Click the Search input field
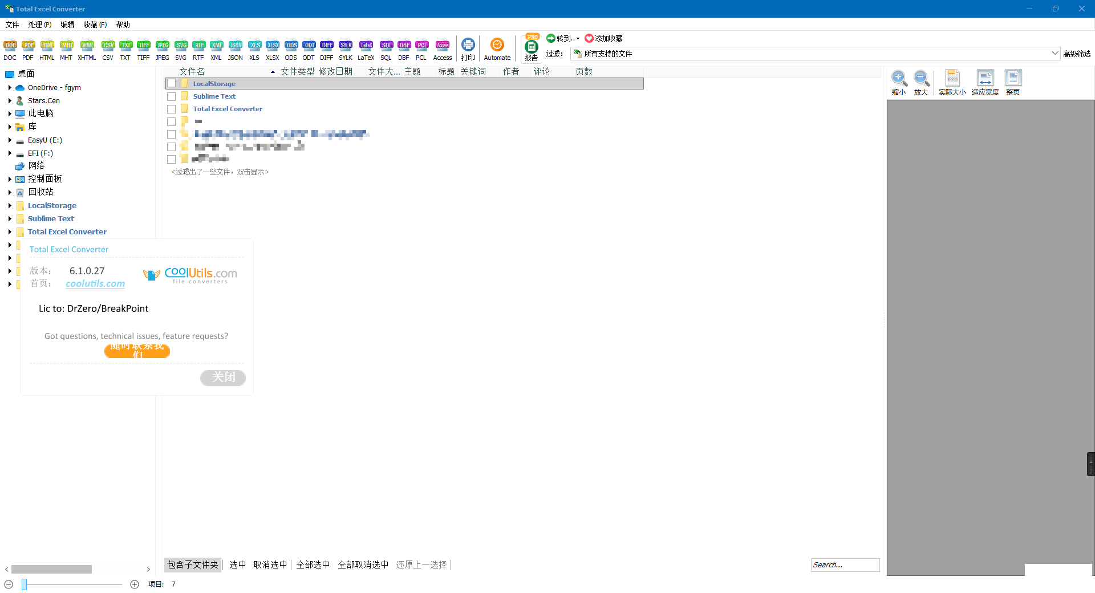Viewport: 1095px width, 593px height. click(845, 564)
